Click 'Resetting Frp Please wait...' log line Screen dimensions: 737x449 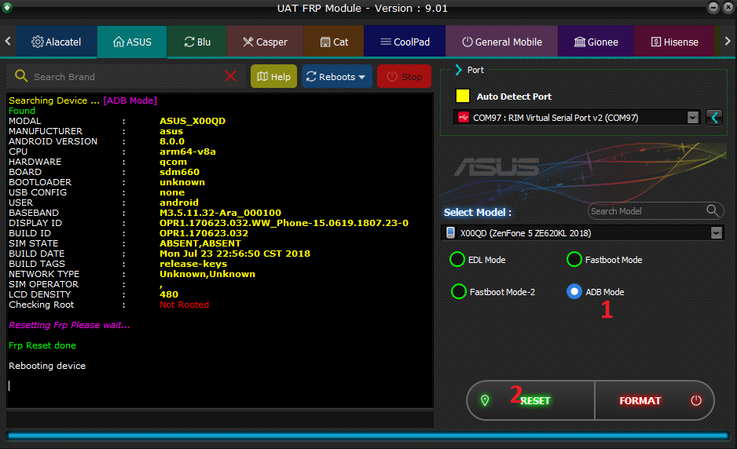pos(69,325)
